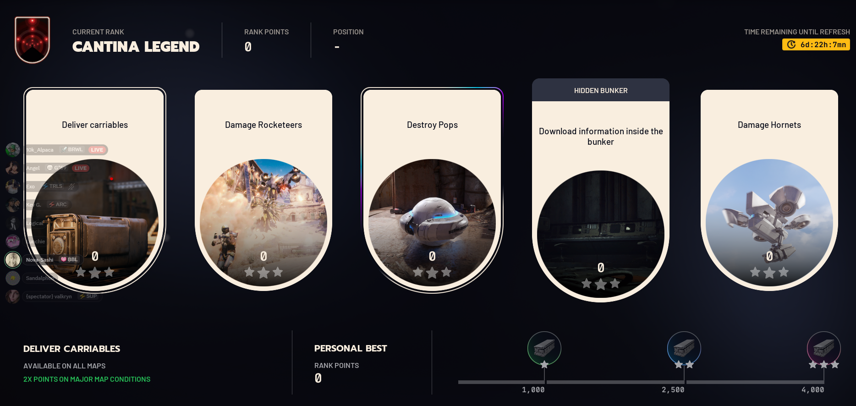The height and width of the screenshot is (406, 856).
Task: Click the Nova-Sashi player avatar
Action: coord(13,260)
